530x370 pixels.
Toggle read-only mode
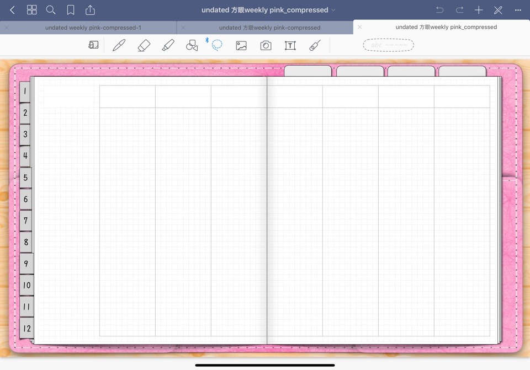click(x=93, y=45)
